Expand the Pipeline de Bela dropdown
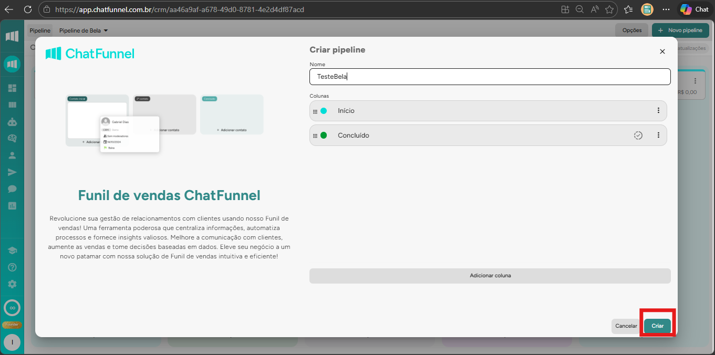This screenshot has width=715, height=355. tap(84, 31)
